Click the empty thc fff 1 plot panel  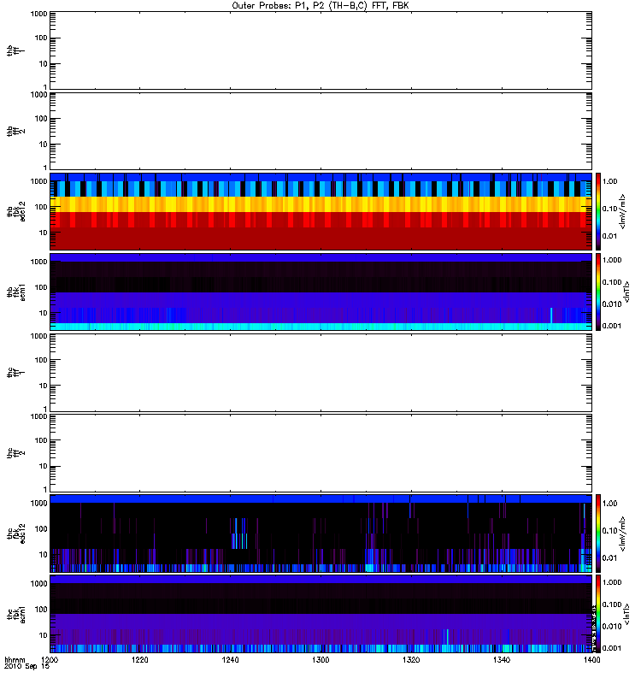tap(320, 373)
